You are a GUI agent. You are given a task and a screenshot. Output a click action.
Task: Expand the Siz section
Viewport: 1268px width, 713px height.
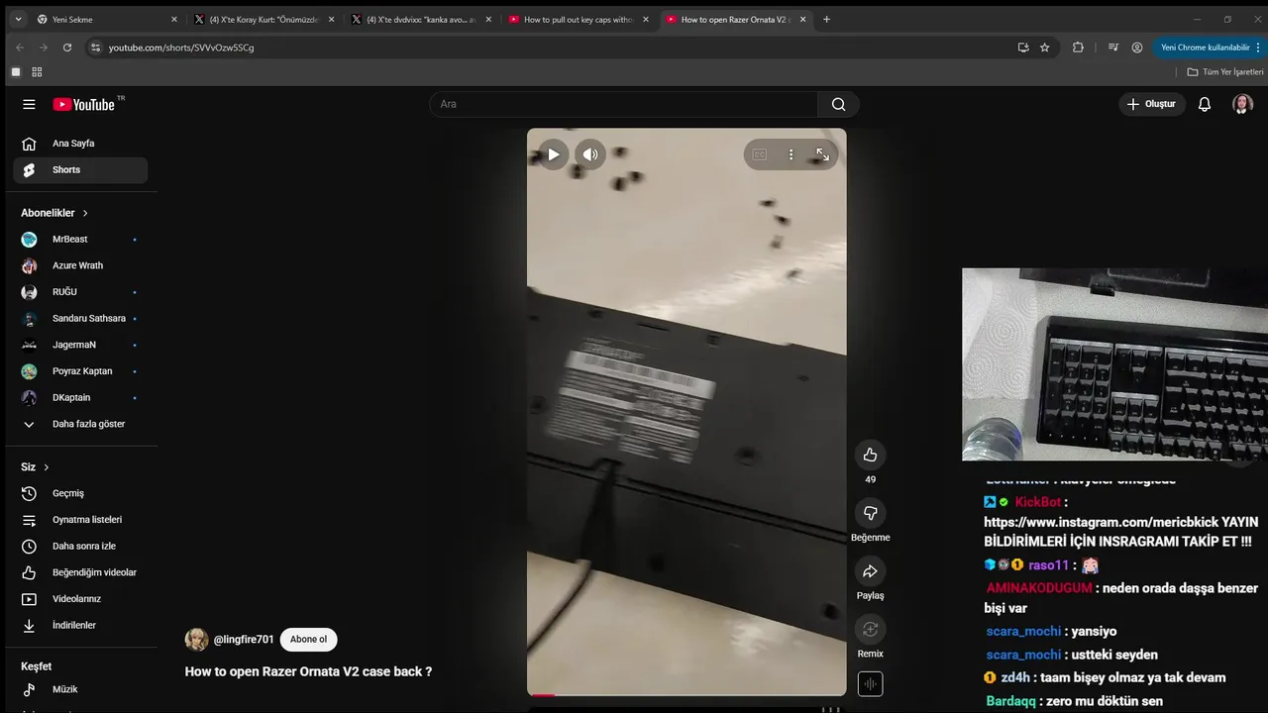(35, 467)
